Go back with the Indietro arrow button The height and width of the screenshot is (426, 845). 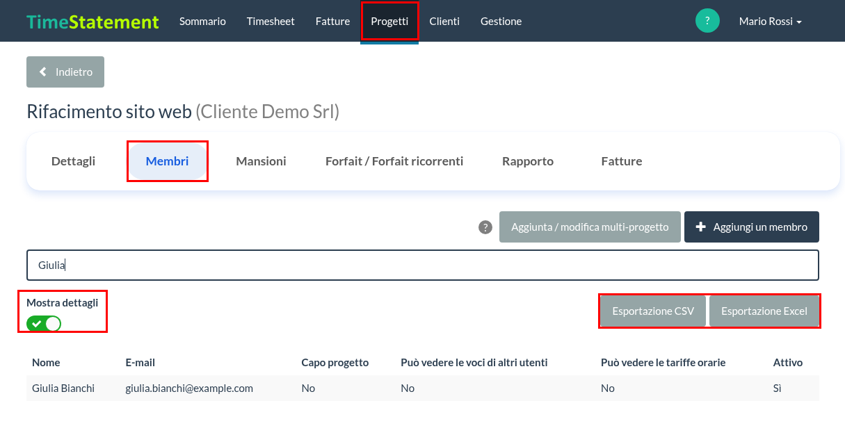point(65,72)
